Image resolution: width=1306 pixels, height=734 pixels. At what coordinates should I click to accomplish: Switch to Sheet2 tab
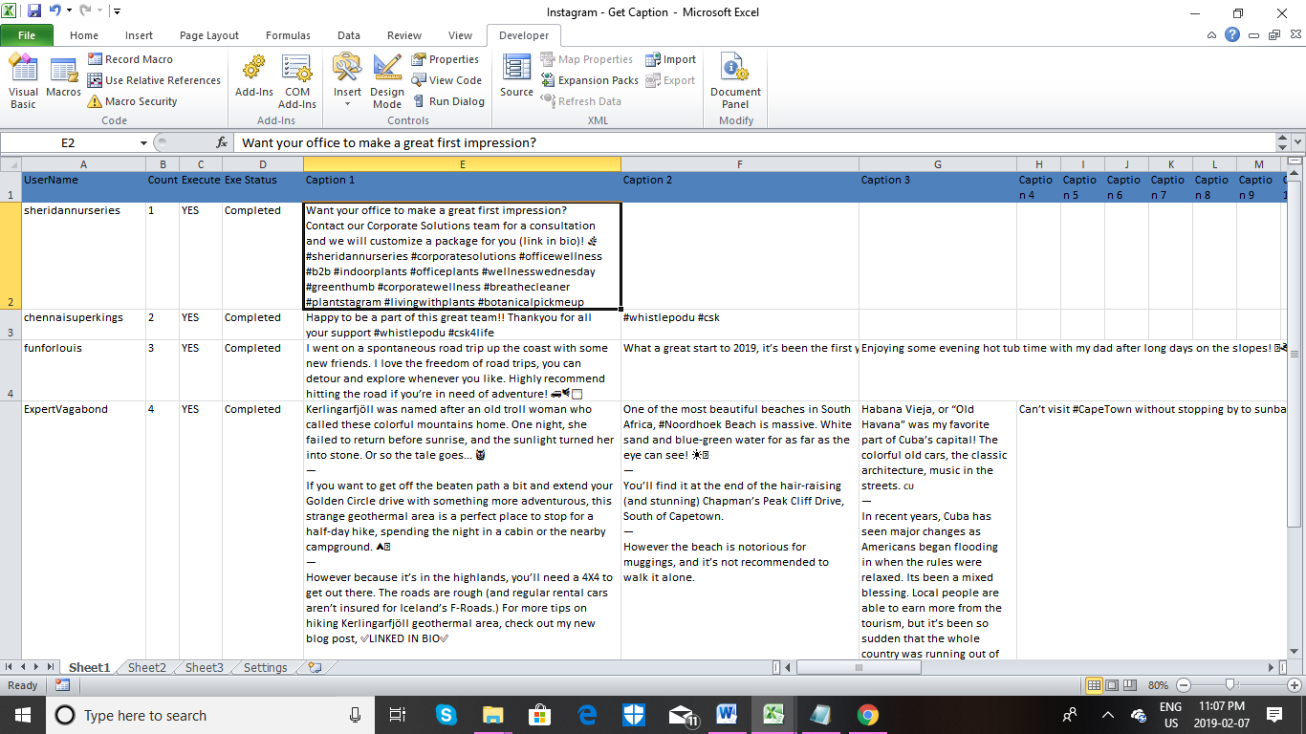point(147,668)
